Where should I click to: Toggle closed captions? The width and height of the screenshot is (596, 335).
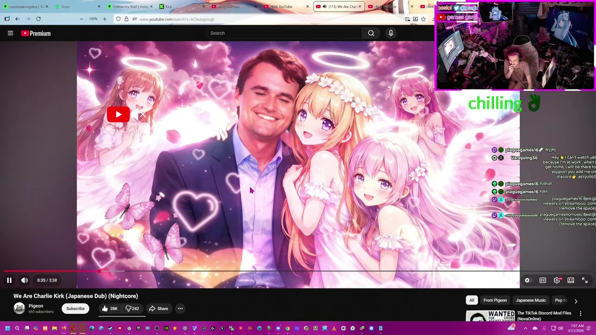pos(543,280)
